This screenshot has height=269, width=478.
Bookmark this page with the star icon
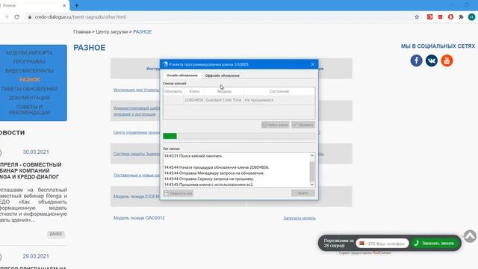(x=417, y=16)
